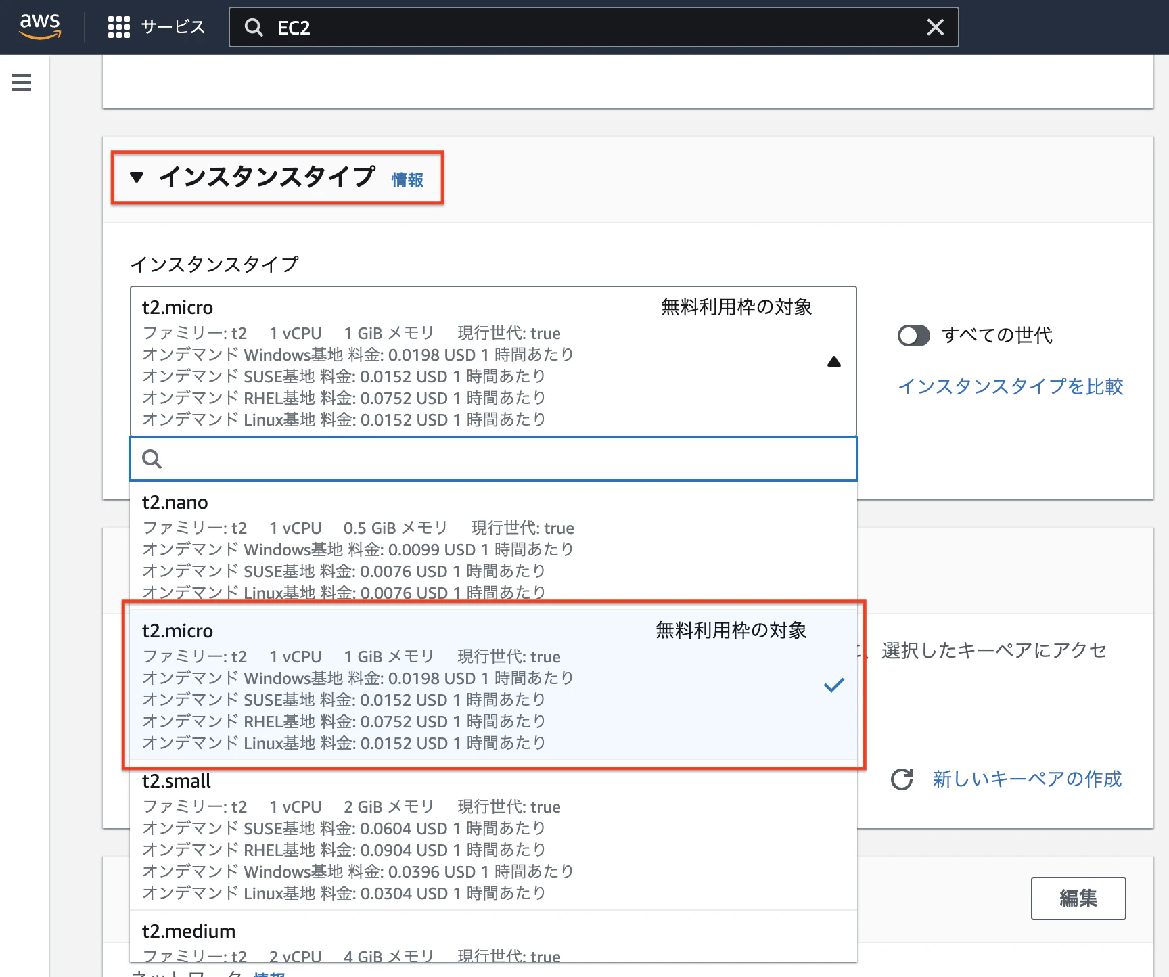Close the instance type dropdown via up arrow
The width and height of the screenshot is (1169, 977).
click(x=834, y=361)
